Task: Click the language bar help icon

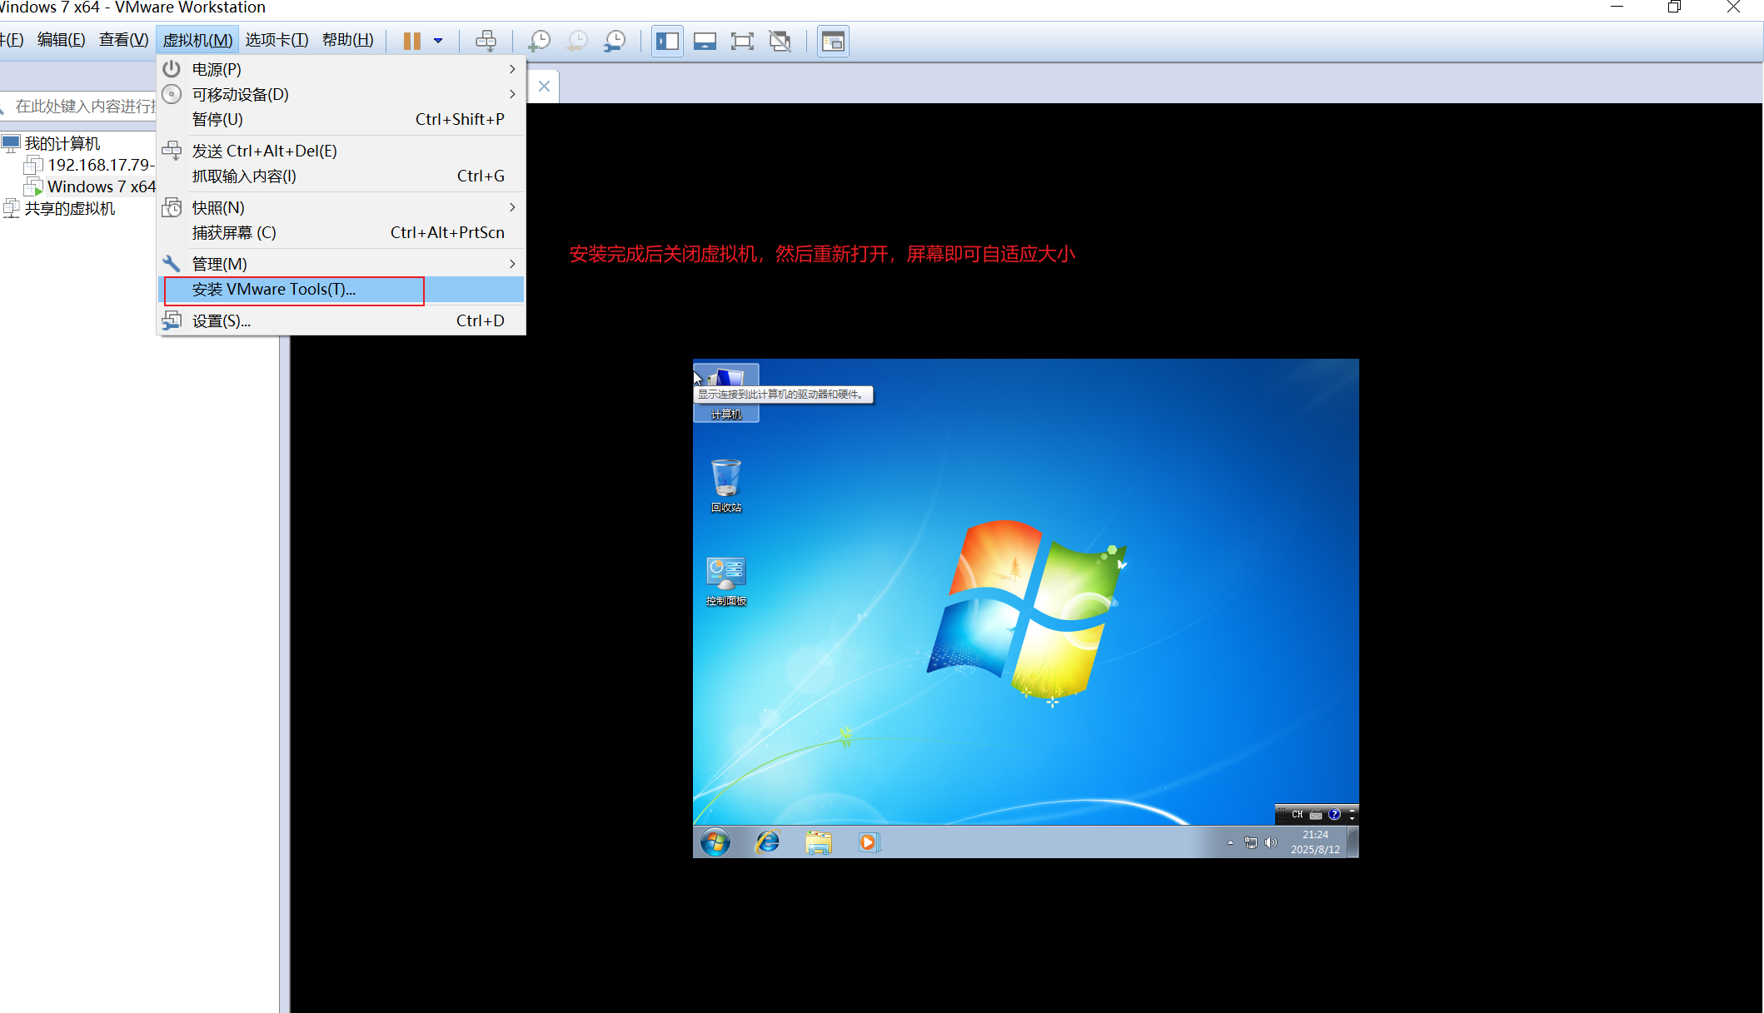Action: (1334, 814)
